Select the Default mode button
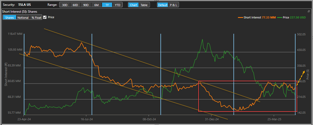The width and height of the screenshot is (313, 125). pyautogui.click(x=163, y=5)
